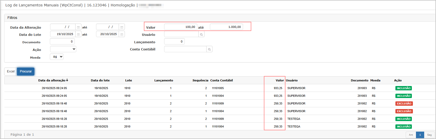Open calendar for Data do Lote end date
Screen dimensions: 436x139
(x=122, y=35)
